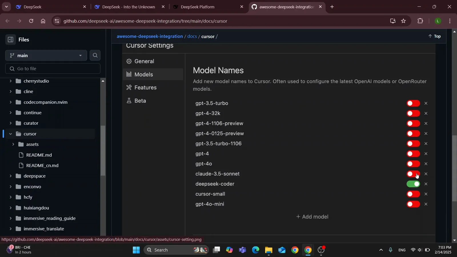This screenshot has height=257, width=457.
Task: Reload the page with refresh icon
Action: point(31,21)
